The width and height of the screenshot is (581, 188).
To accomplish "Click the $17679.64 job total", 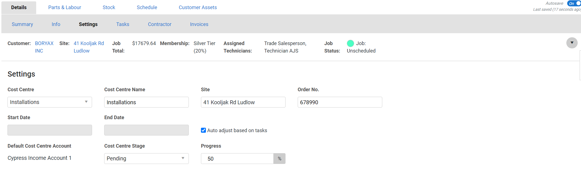I will tap(144, 43).
